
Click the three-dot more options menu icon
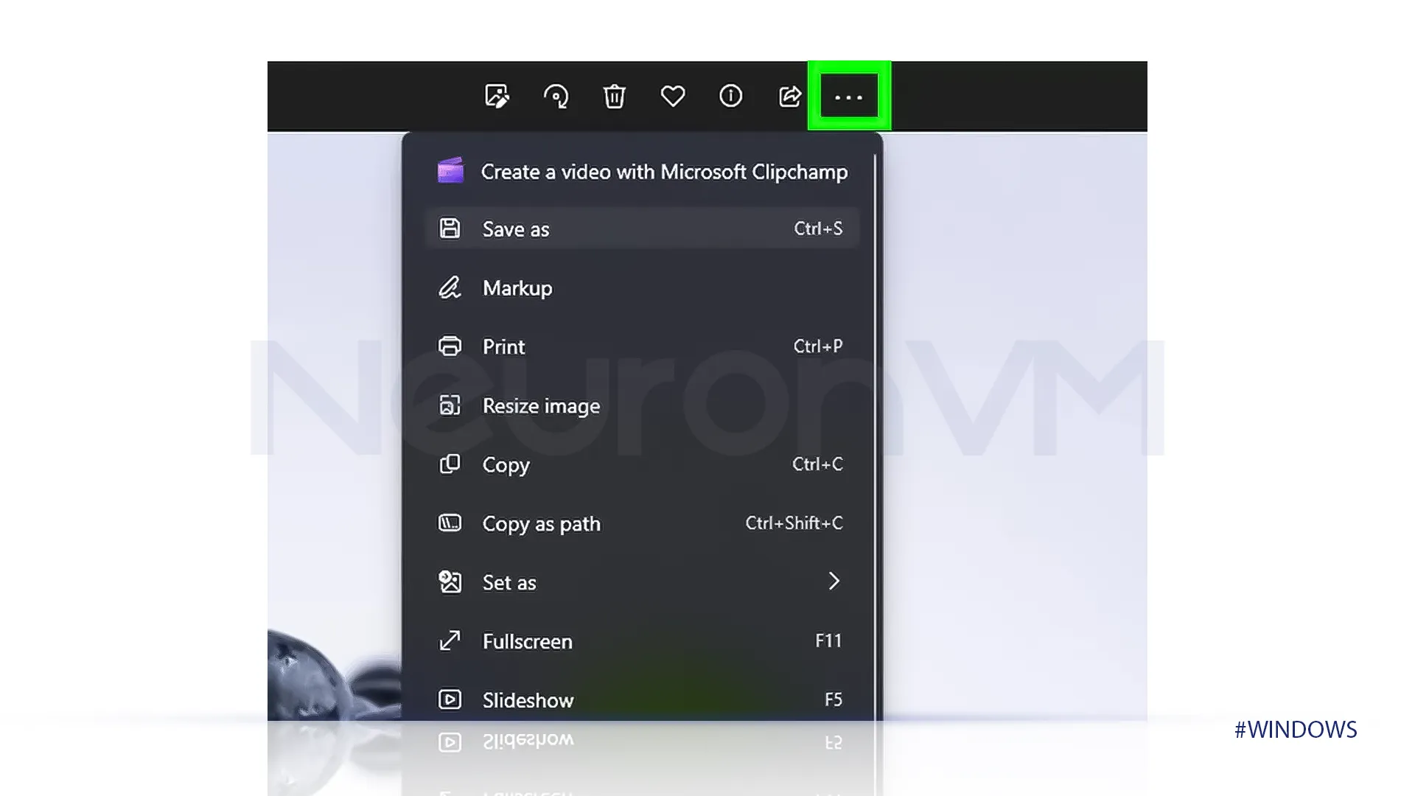(848, 97)
